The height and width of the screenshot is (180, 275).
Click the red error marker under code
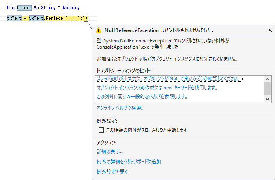(86, 21)
